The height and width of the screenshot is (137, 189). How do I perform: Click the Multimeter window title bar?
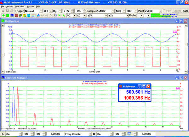(x=132, y=86)
